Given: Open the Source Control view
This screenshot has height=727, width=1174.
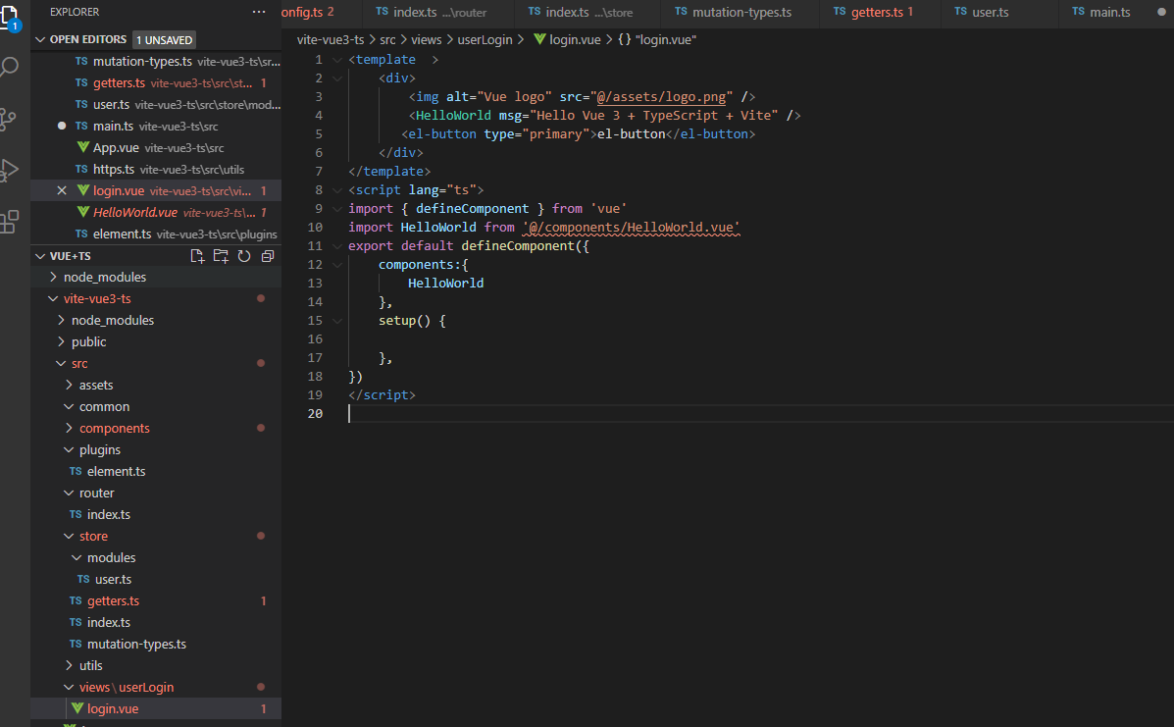Looking at the screenshot, I should point(10,120).
